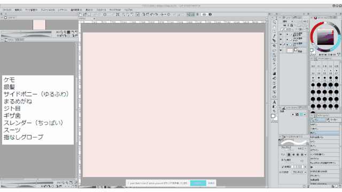Toggle visibility of paper layer
This screenshot has height=192, width=342.
pos(281,50)
